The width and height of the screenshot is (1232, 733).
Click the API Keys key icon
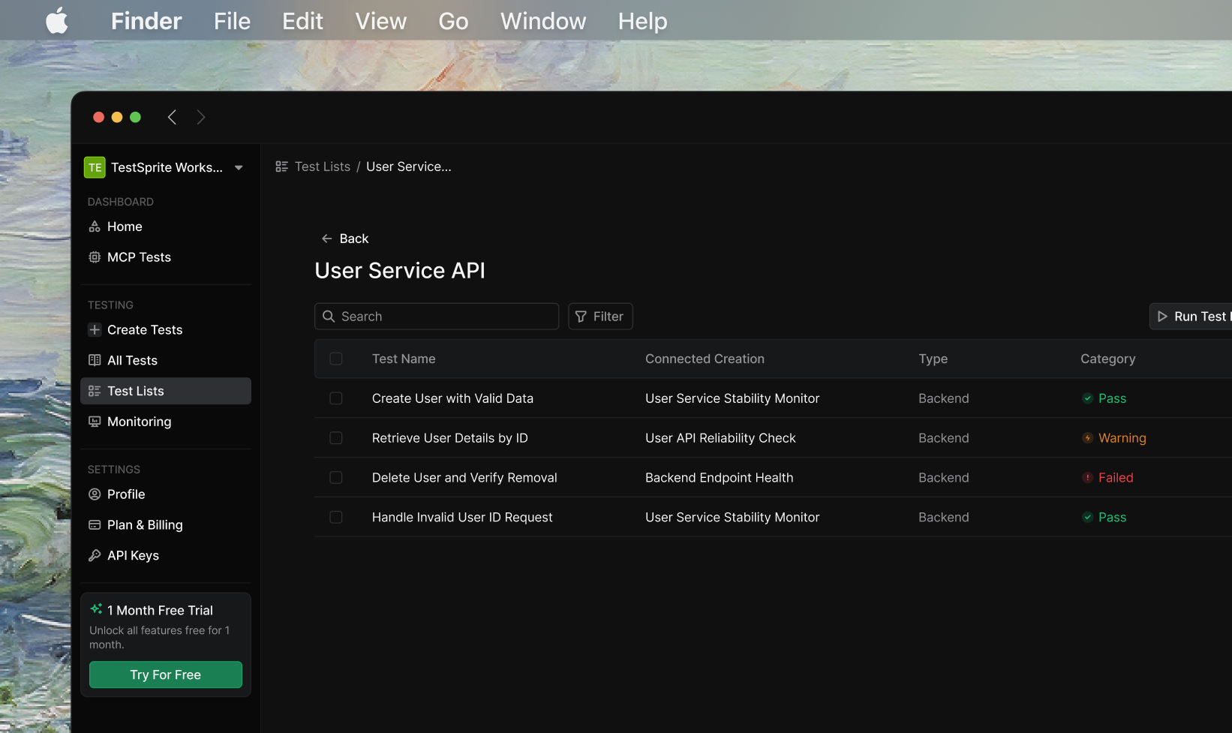95,556
